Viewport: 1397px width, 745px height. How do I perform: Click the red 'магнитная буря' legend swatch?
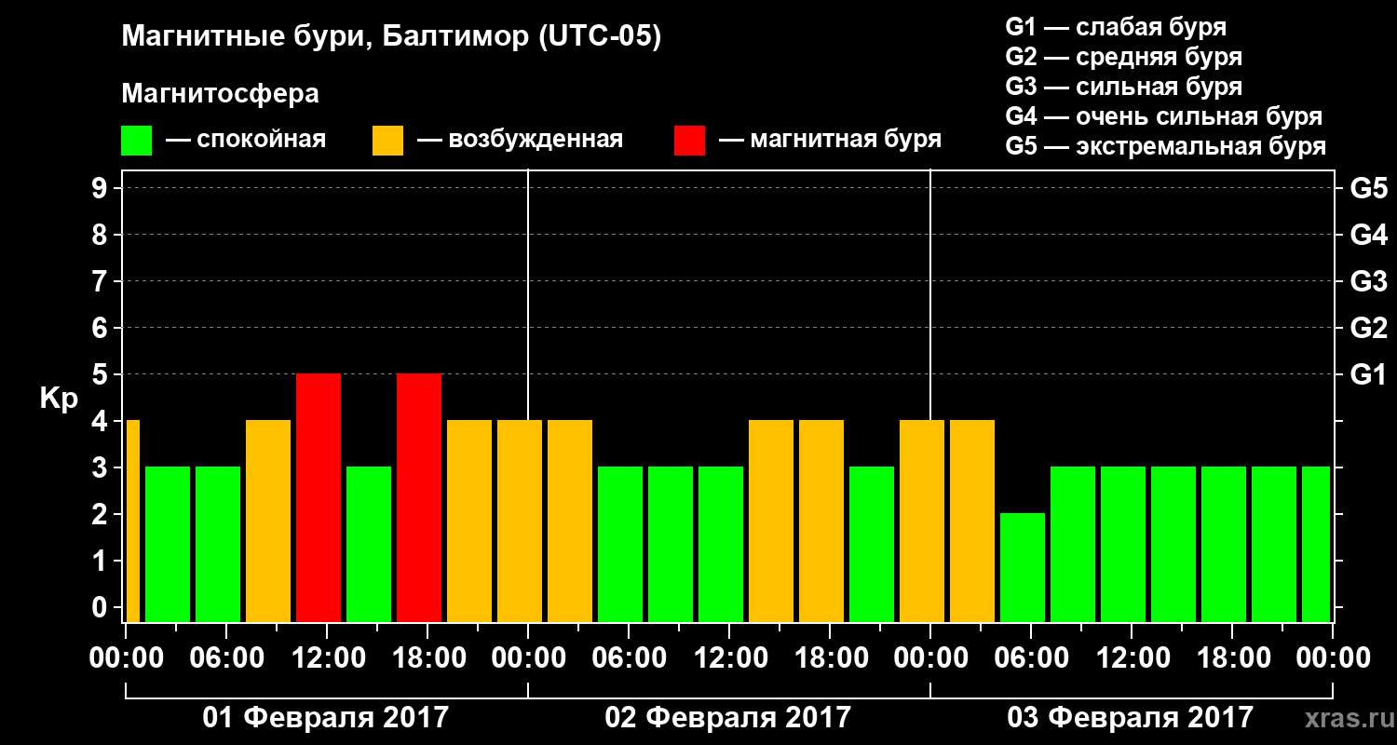(x=689, y=141)
